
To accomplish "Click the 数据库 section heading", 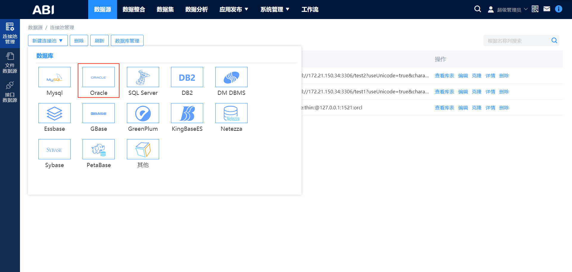I will (45, 56).
